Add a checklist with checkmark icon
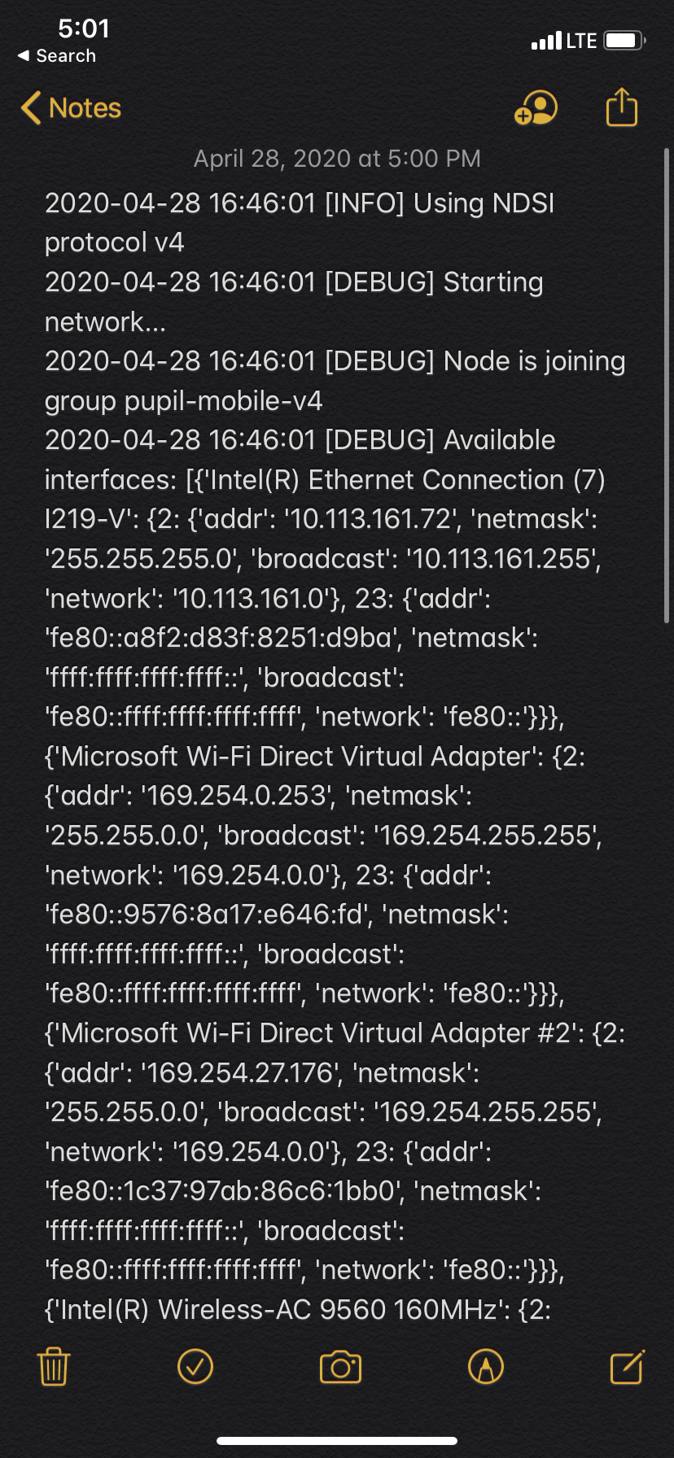This screenshot has height=1458, width=674. (195, 1366)
